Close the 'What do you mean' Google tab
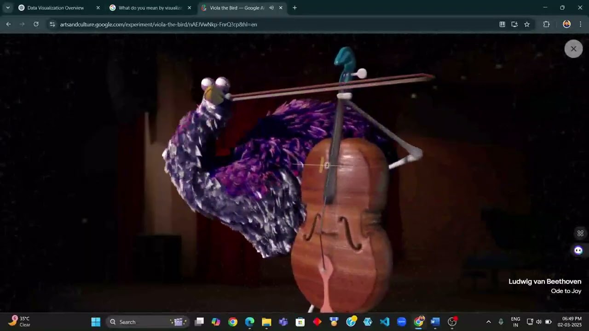 pos(189,8)
